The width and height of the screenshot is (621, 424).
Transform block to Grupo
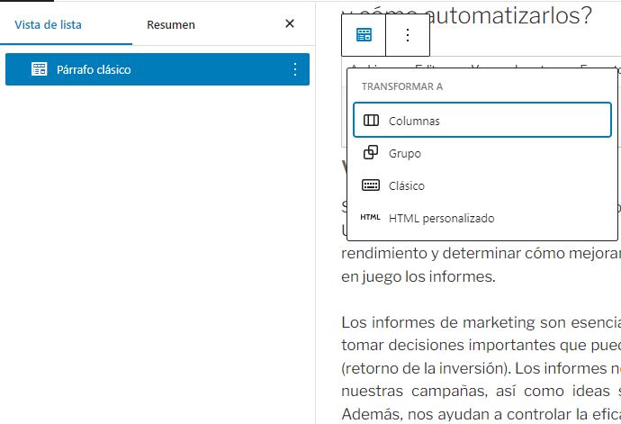tap(482, 153)
